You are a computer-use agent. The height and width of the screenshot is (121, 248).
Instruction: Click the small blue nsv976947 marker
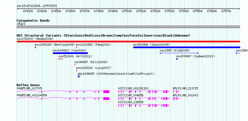click(177, 59)
